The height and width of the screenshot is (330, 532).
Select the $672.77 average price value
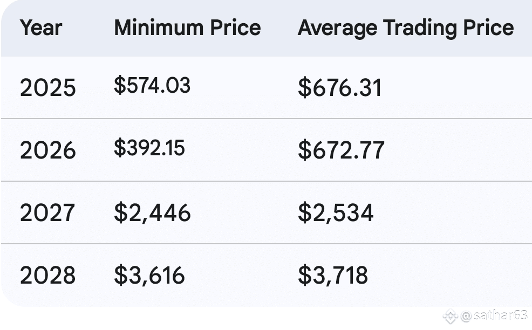(341, 150)
